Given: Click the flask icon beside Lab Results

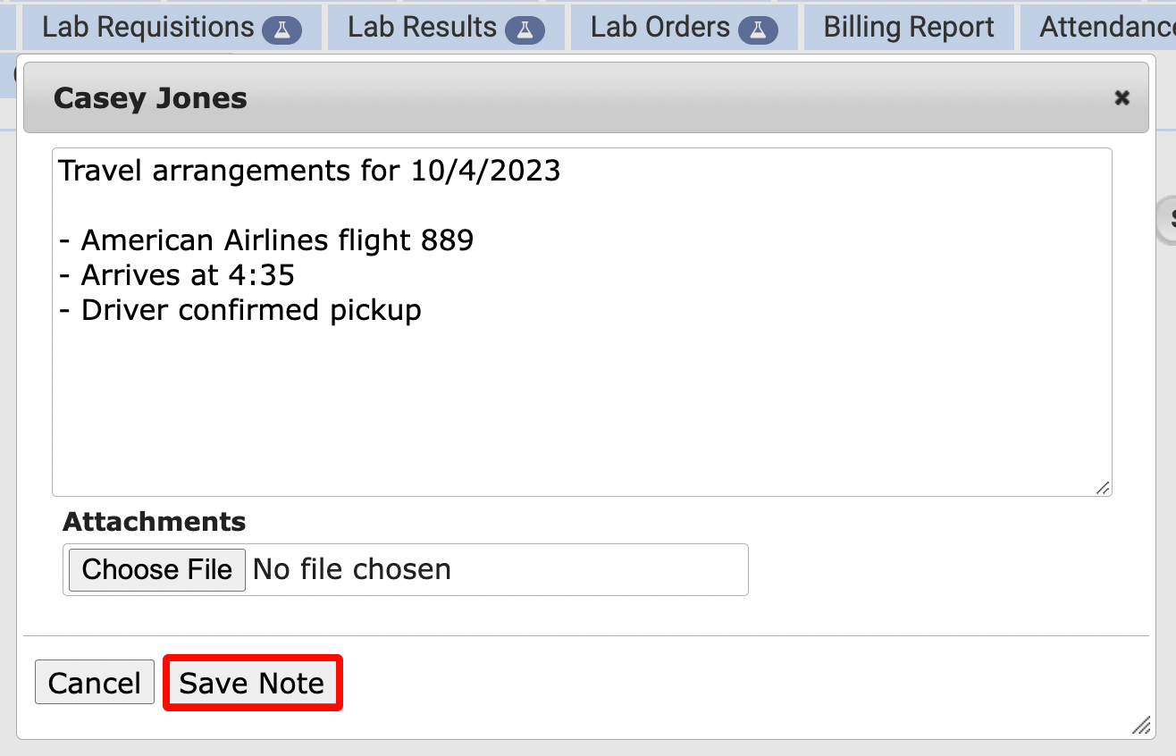Looking at the screenshot, I should pos(525,29).
